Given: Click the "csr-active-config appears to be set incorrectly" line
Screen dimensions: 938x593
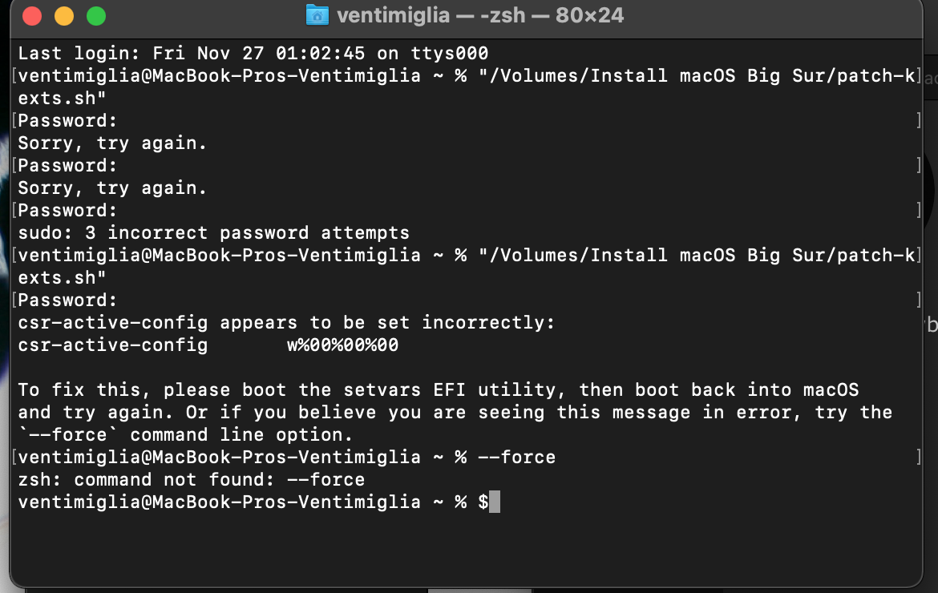Looking at the screenshot, I should 286,323.
